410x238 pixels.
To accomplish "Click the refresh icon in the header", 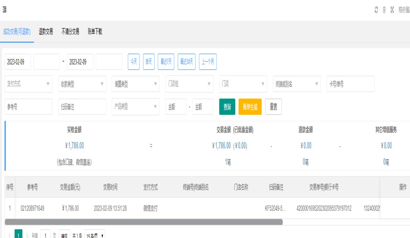I will pos(376,10).
